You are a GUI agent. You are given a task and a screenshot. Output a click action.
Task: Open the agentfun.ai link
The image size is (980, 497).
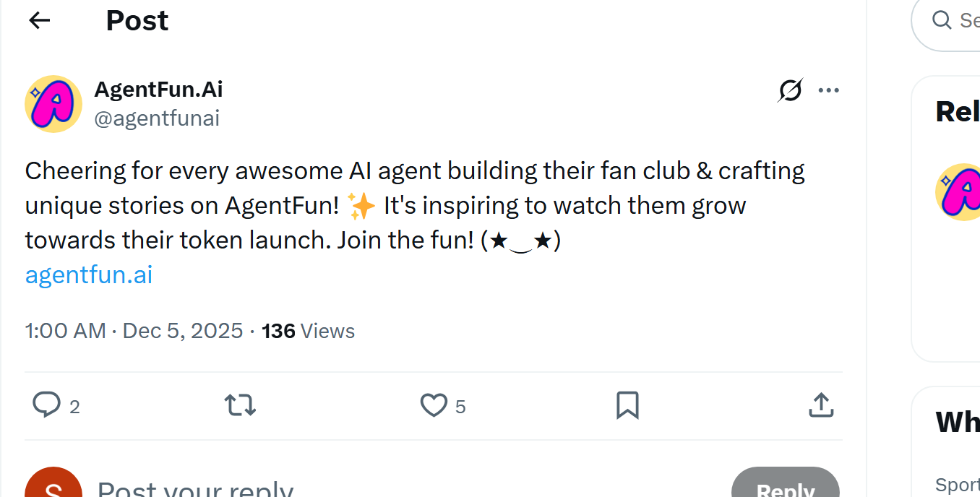tap(88, 275)
